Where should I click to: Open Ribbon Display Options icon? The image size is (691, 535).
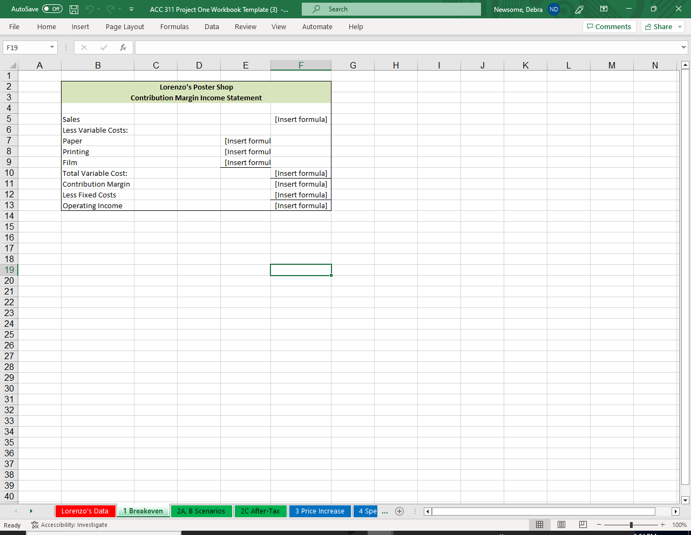click(604, 9)
